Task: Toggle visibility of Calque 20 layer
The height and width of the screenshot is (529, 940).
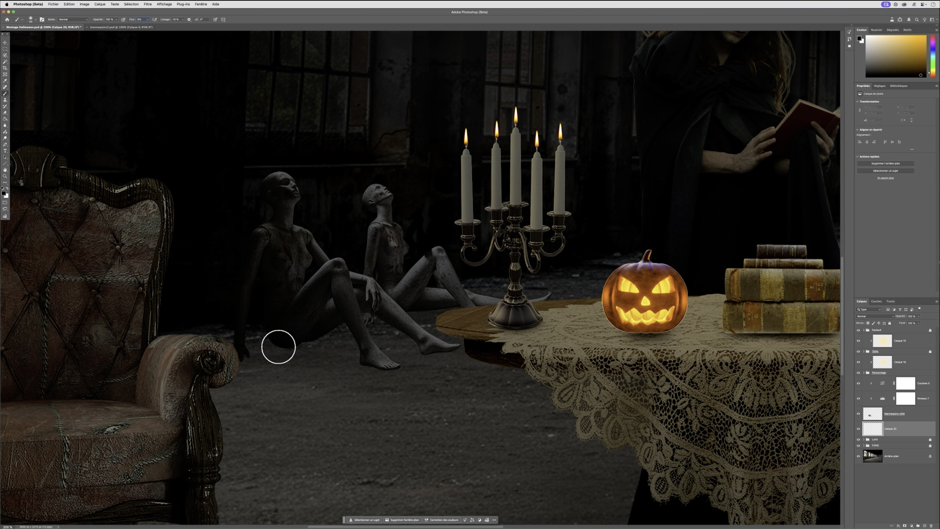Action: (x=858, y=429)
